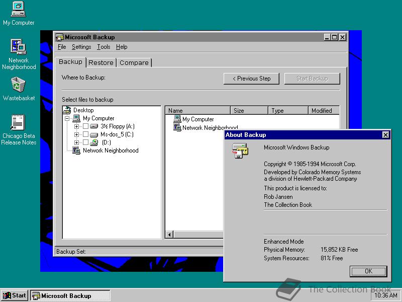
Task: Open the Start menu
Action: pyautogui.click(x=15, y=295)
